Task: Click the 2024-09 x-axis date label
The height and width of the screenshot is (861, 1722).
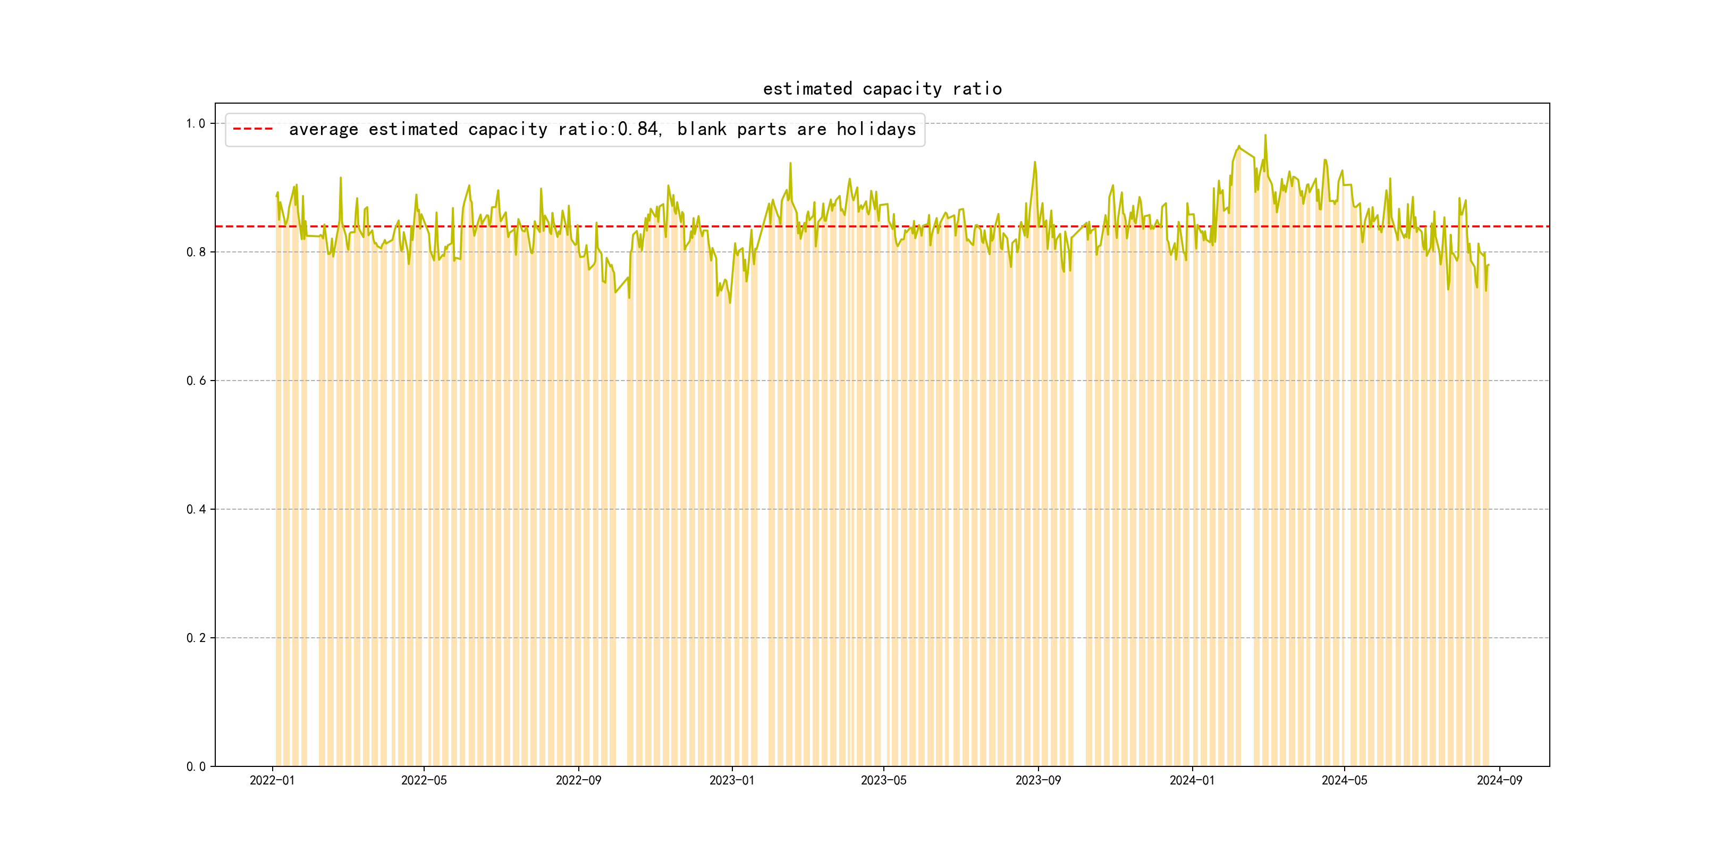Action: (1499, 780)
